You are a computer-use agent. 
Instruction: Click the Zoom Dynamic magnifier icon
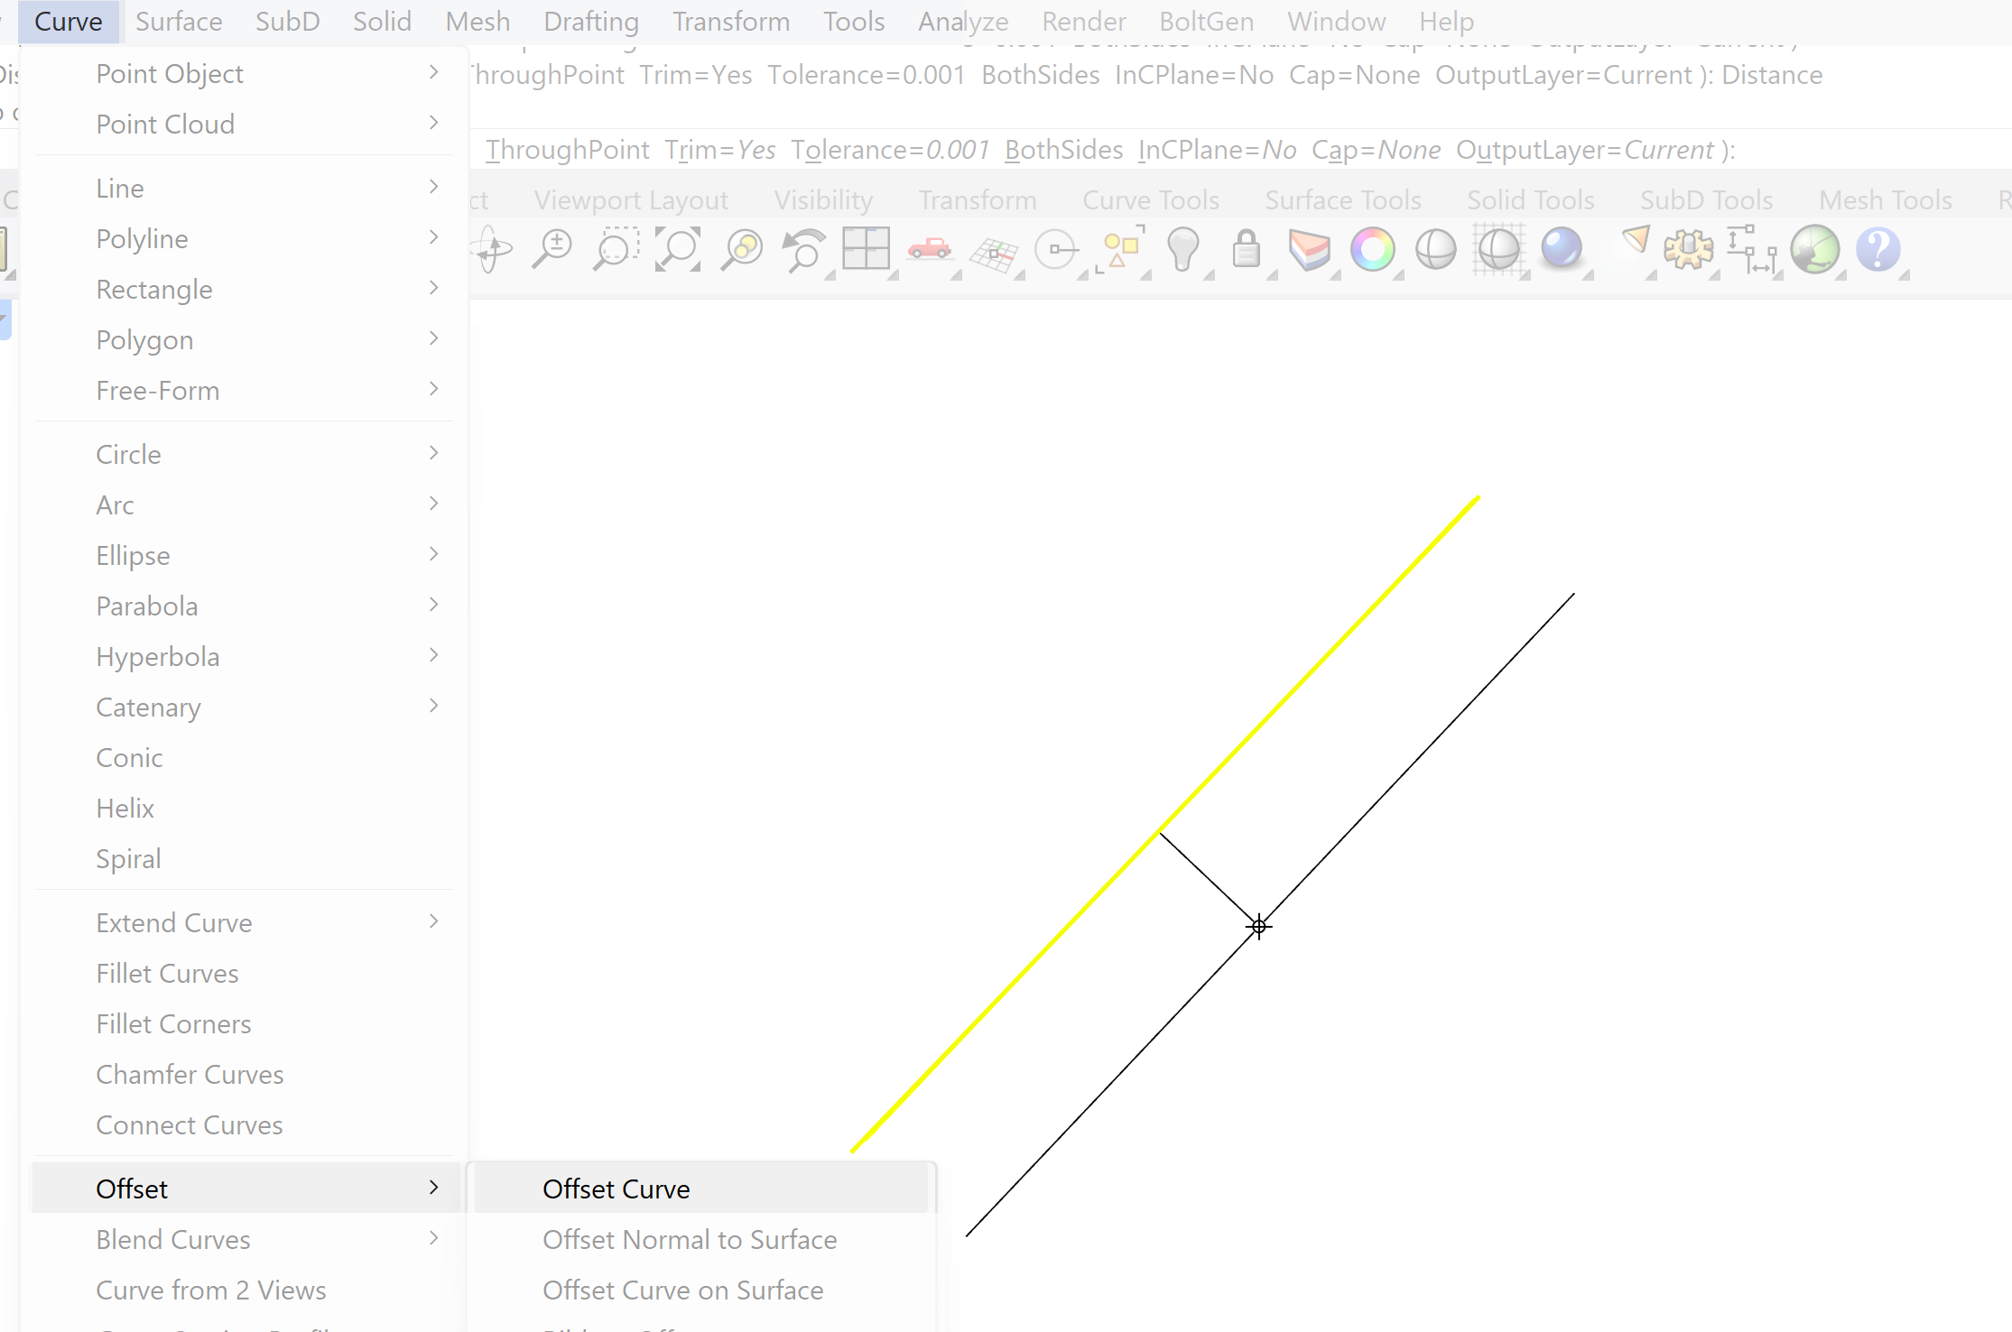point(552,249)
